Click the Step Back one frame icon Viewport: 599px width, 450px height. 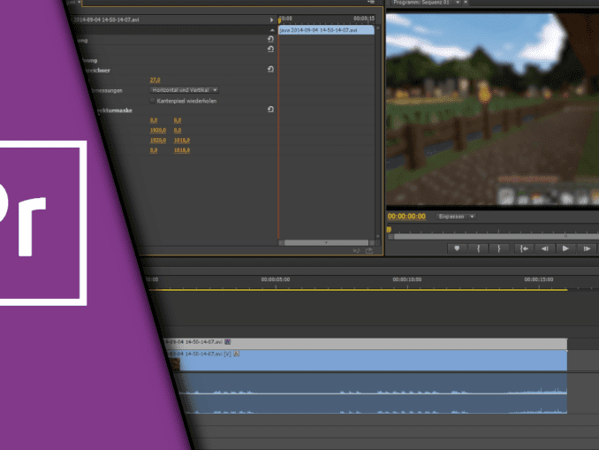coord(545,248)
